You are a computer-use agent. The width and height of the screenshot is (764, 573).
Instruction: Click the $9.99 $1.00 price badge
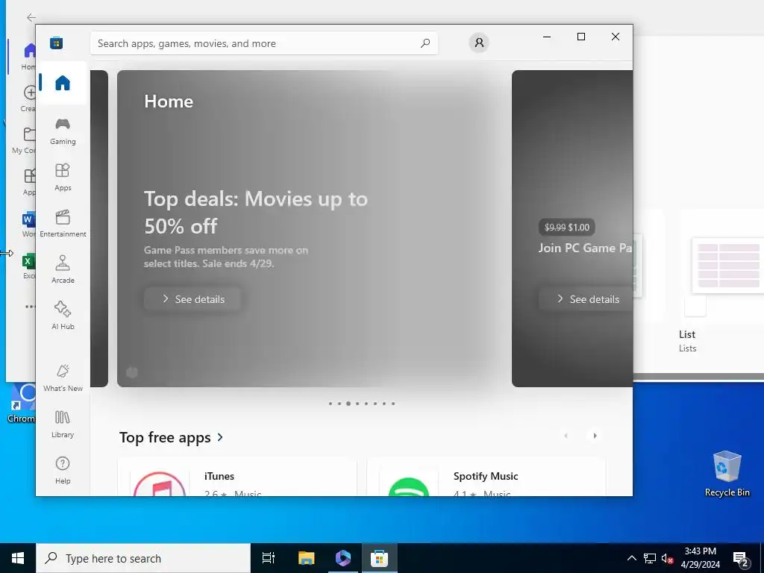coord(567,227)
